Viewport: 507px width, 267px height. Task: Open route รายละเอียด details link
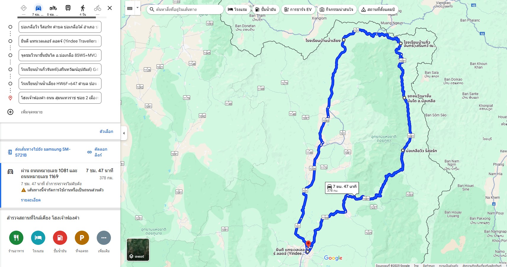pos(31,200)
